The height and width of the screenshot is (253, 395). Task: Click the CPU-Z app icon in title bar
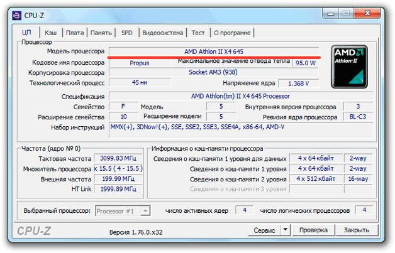point(17,16)
